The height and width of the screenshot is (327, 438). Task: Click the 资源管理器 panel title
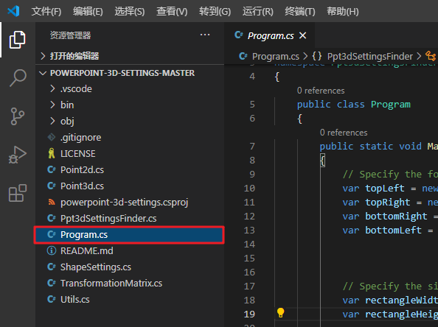pyautogui.click(x=70, y=35)
